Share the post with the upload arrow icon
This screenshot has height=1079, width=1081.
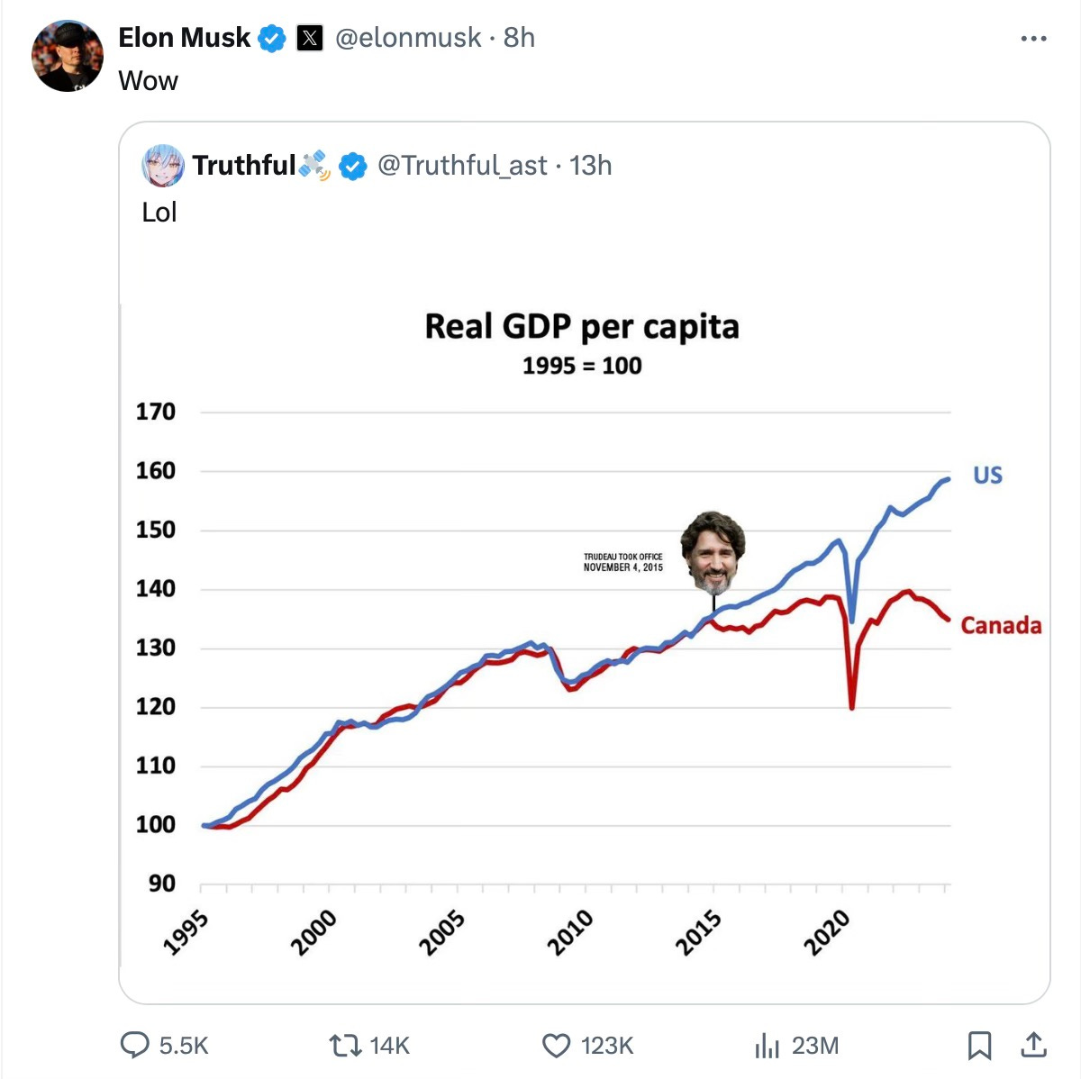1033,1045
